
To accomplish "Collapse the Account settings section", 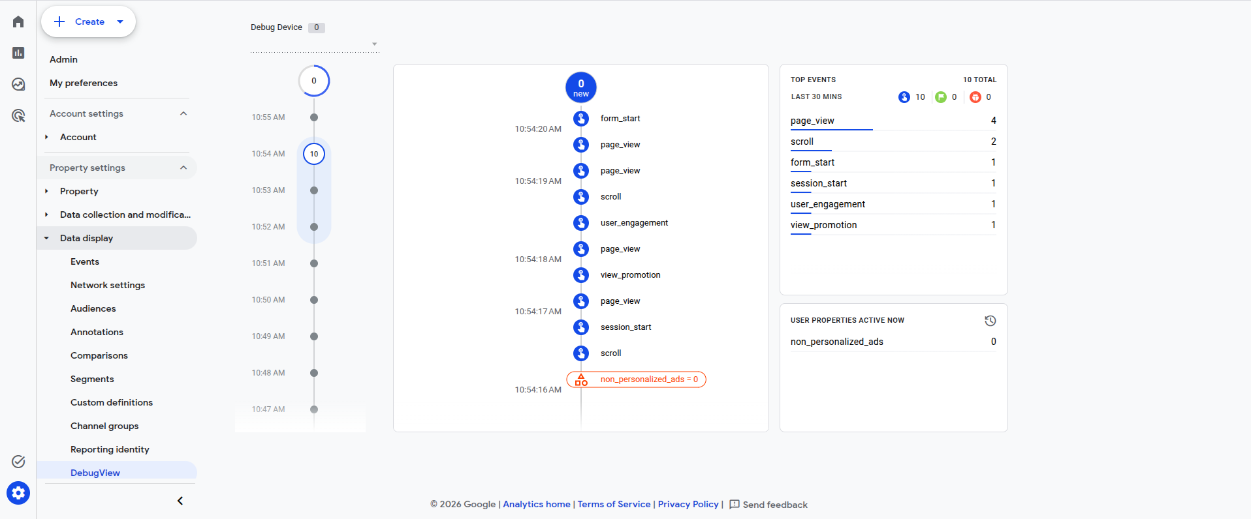I will pyautogui.click(x=183, y=113).
